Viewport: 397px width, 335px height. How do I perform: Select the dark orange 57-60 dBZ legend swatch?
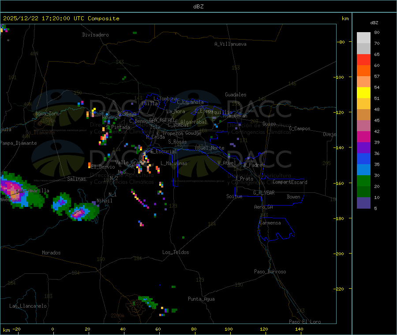(x=363, y=71)
